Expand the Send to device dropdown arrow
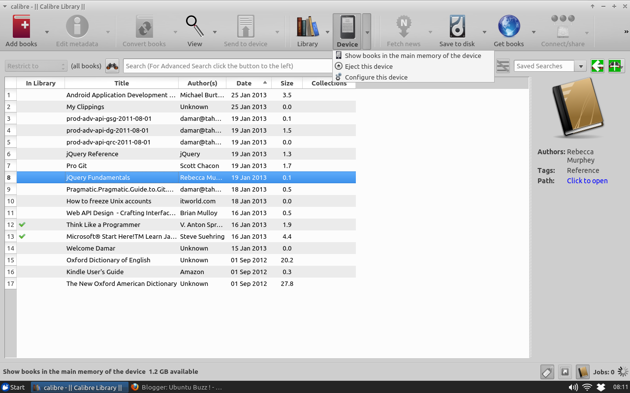The width and height of the screenshot is (630, 393). coord(277,32)
